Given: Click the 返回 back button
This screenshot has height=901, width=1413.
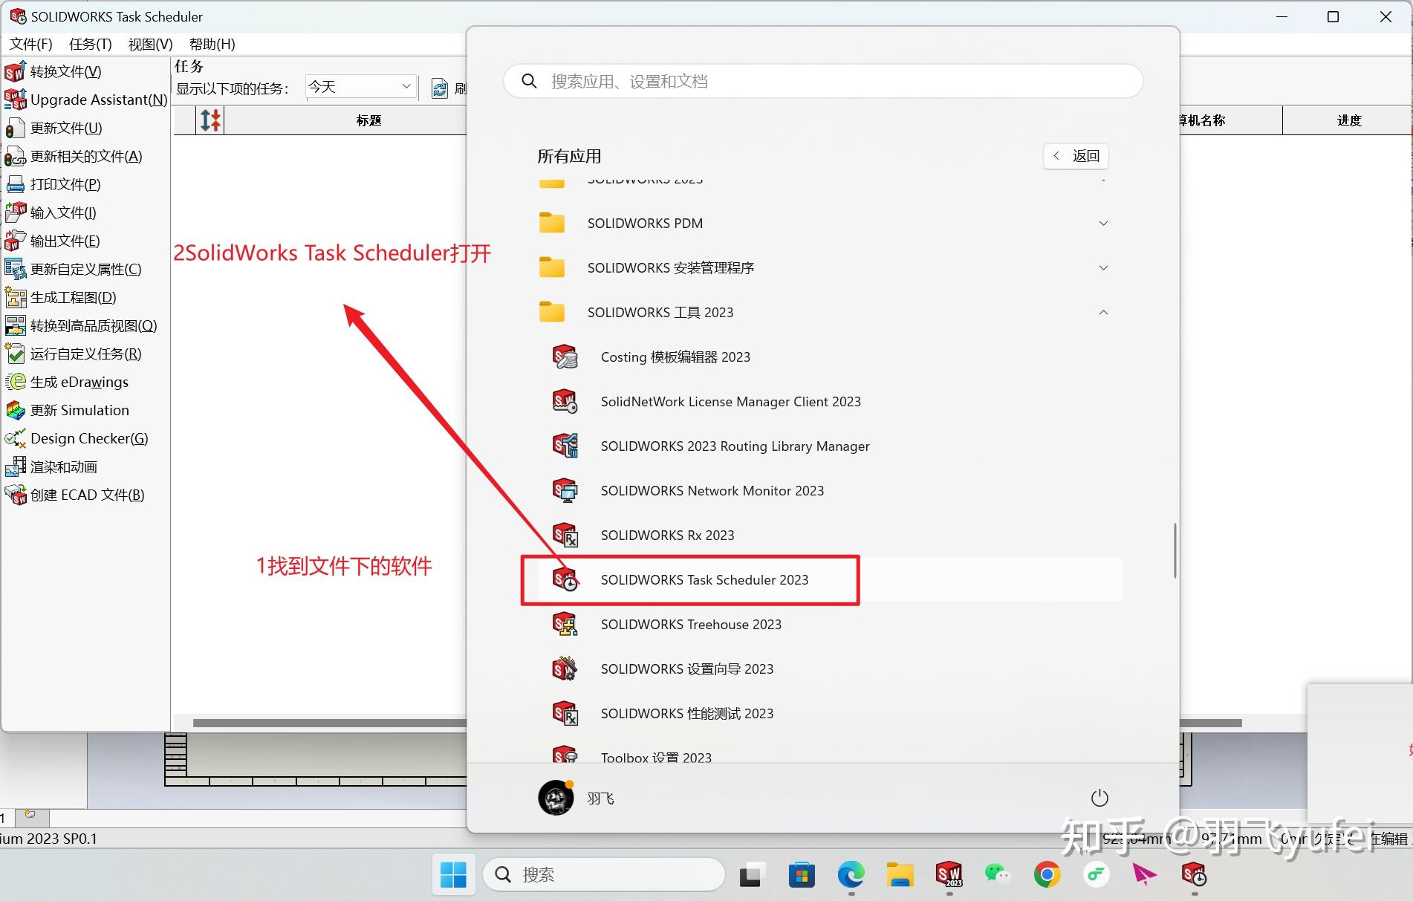Looking at the screenshot, I should (x=1075, y=156).
